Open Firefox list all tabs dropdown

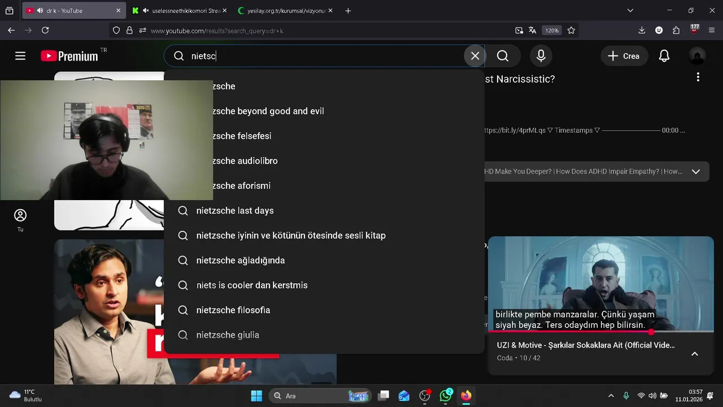pos(630,11)
